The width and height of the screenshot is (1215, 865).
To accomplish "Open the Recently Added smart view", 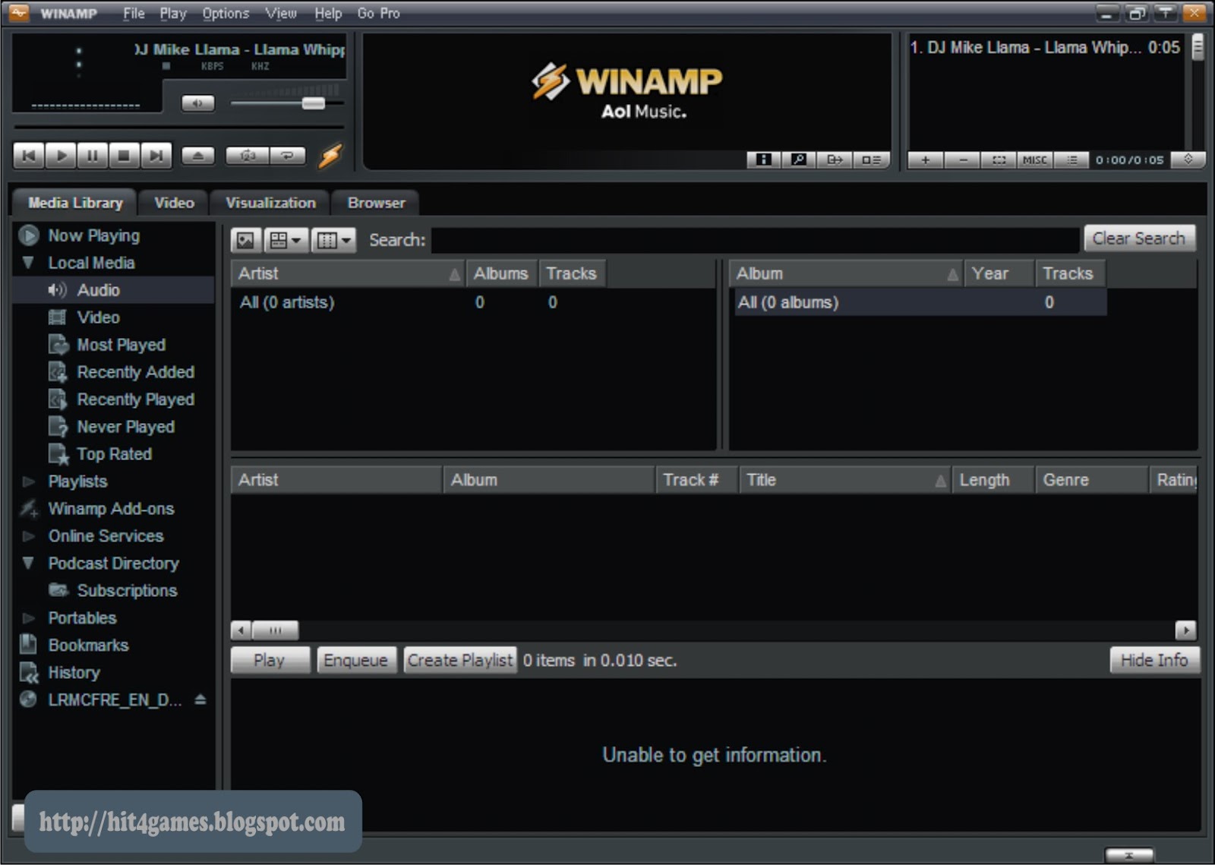I will (x=135, y=372).
